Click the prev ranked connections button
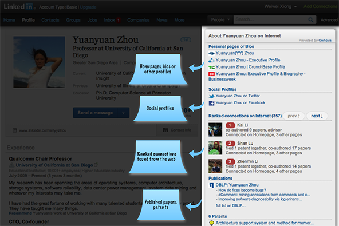This screenshot has height=226, width=339. pos(294,116)
